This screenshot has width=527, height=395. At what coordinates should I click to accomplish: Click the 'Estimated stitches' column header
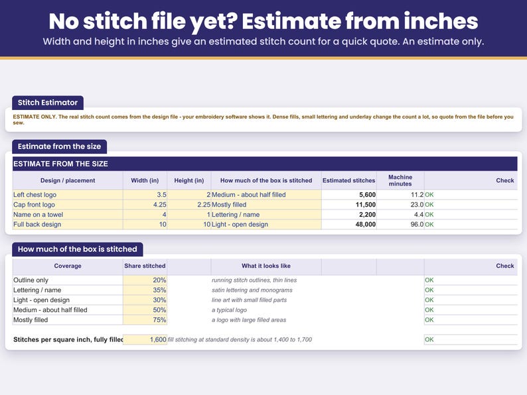pyautogui.click(x=349, y=180)
